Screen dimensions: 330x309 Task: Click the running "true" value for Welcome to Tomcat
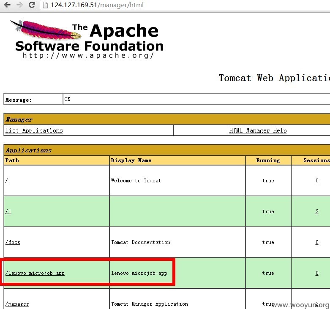tap(268, 181)
